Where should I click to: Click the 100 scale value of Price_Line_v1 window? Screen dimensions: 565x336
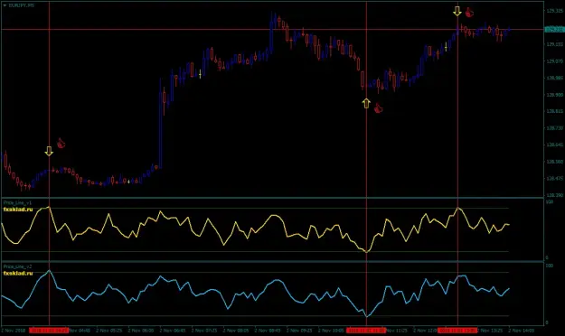pos(550,202)
